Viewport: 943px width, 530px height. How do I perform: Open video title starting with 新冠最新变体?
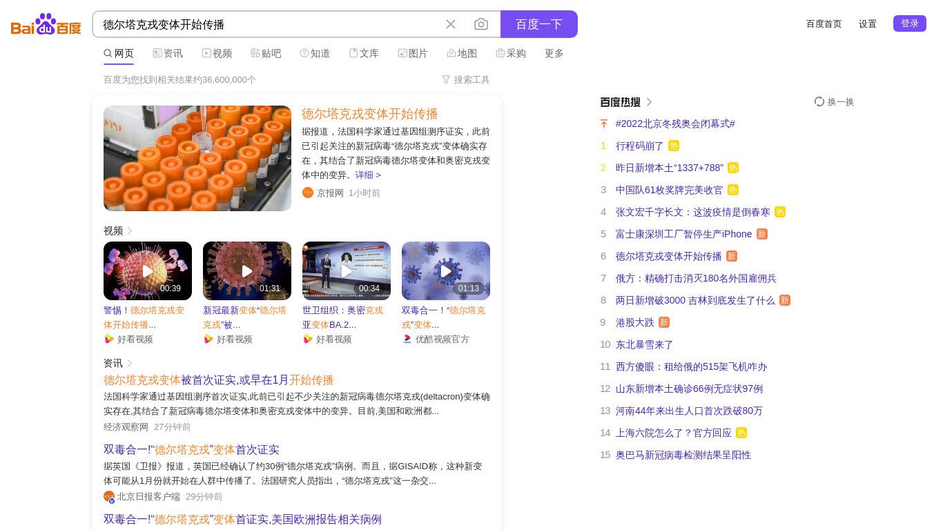click(245, 317)
